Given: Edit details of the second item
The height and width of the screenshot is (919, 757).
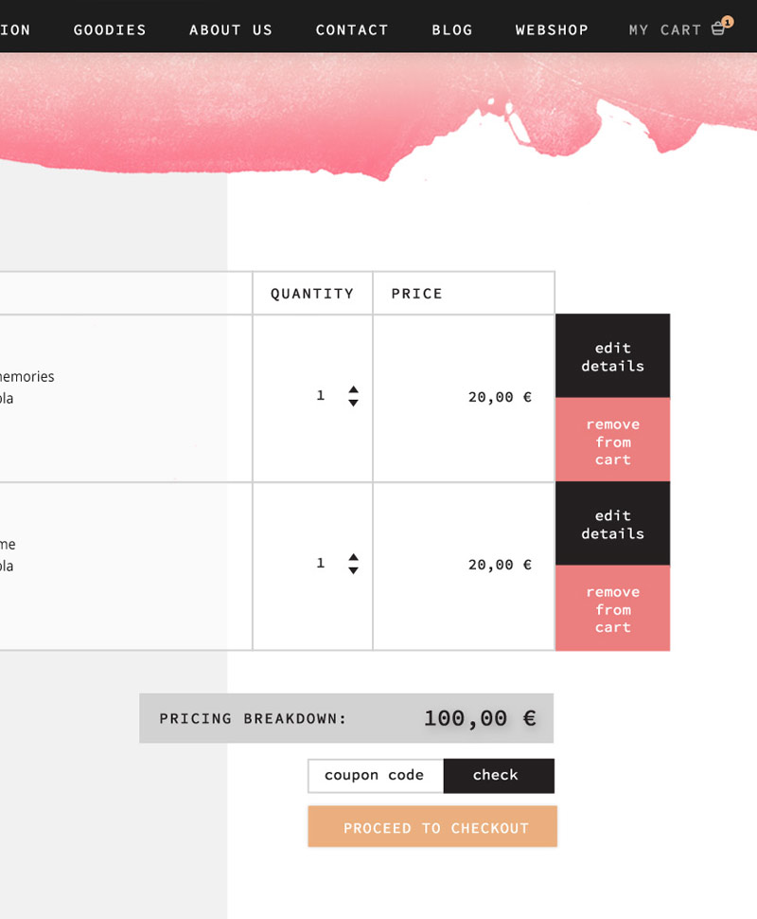Looking at the screenshot, I should [x=612, y=523].
